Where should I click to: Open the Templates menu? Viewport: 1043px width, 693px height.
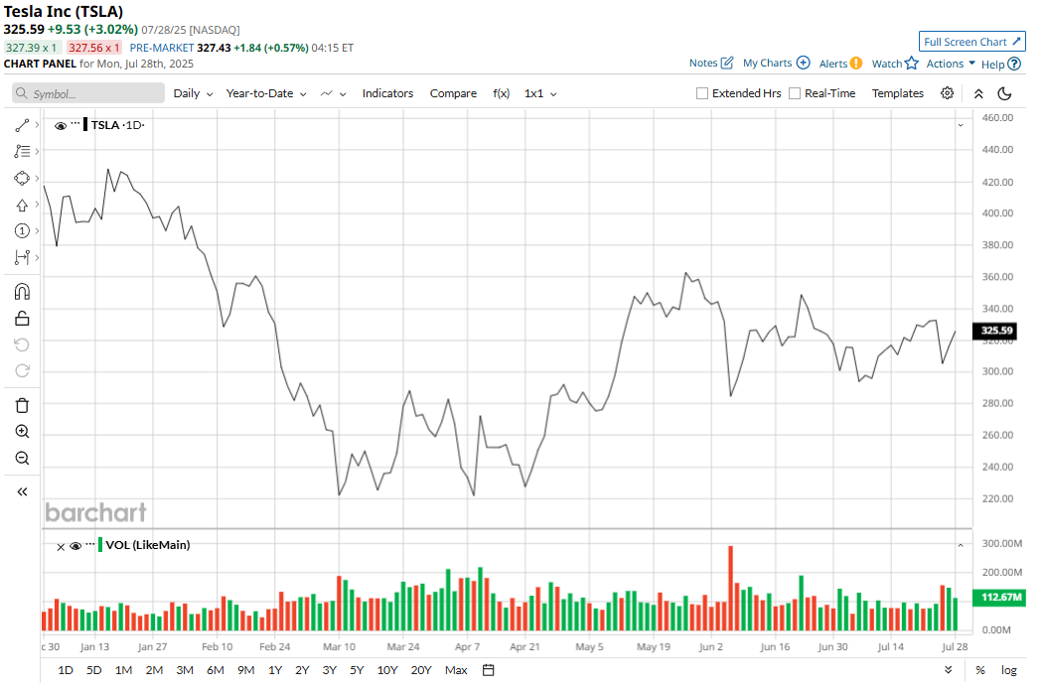[897, 93]
